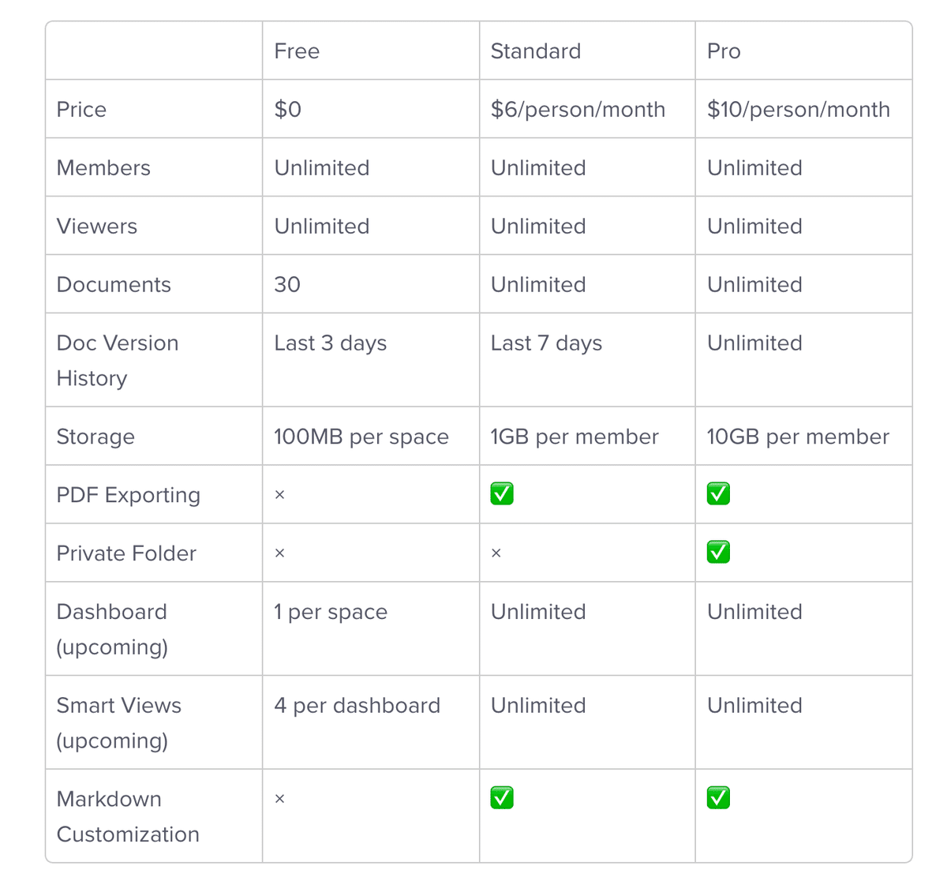Click Standard Markdown Customization green checkmark
The width and height of the screenshot is (947, 881).
[x=502, y=798]
